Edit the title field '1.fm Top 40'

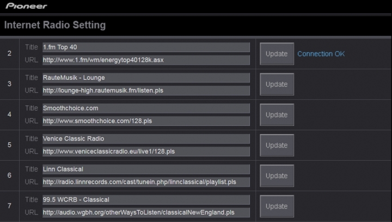[x=146, y=47]
